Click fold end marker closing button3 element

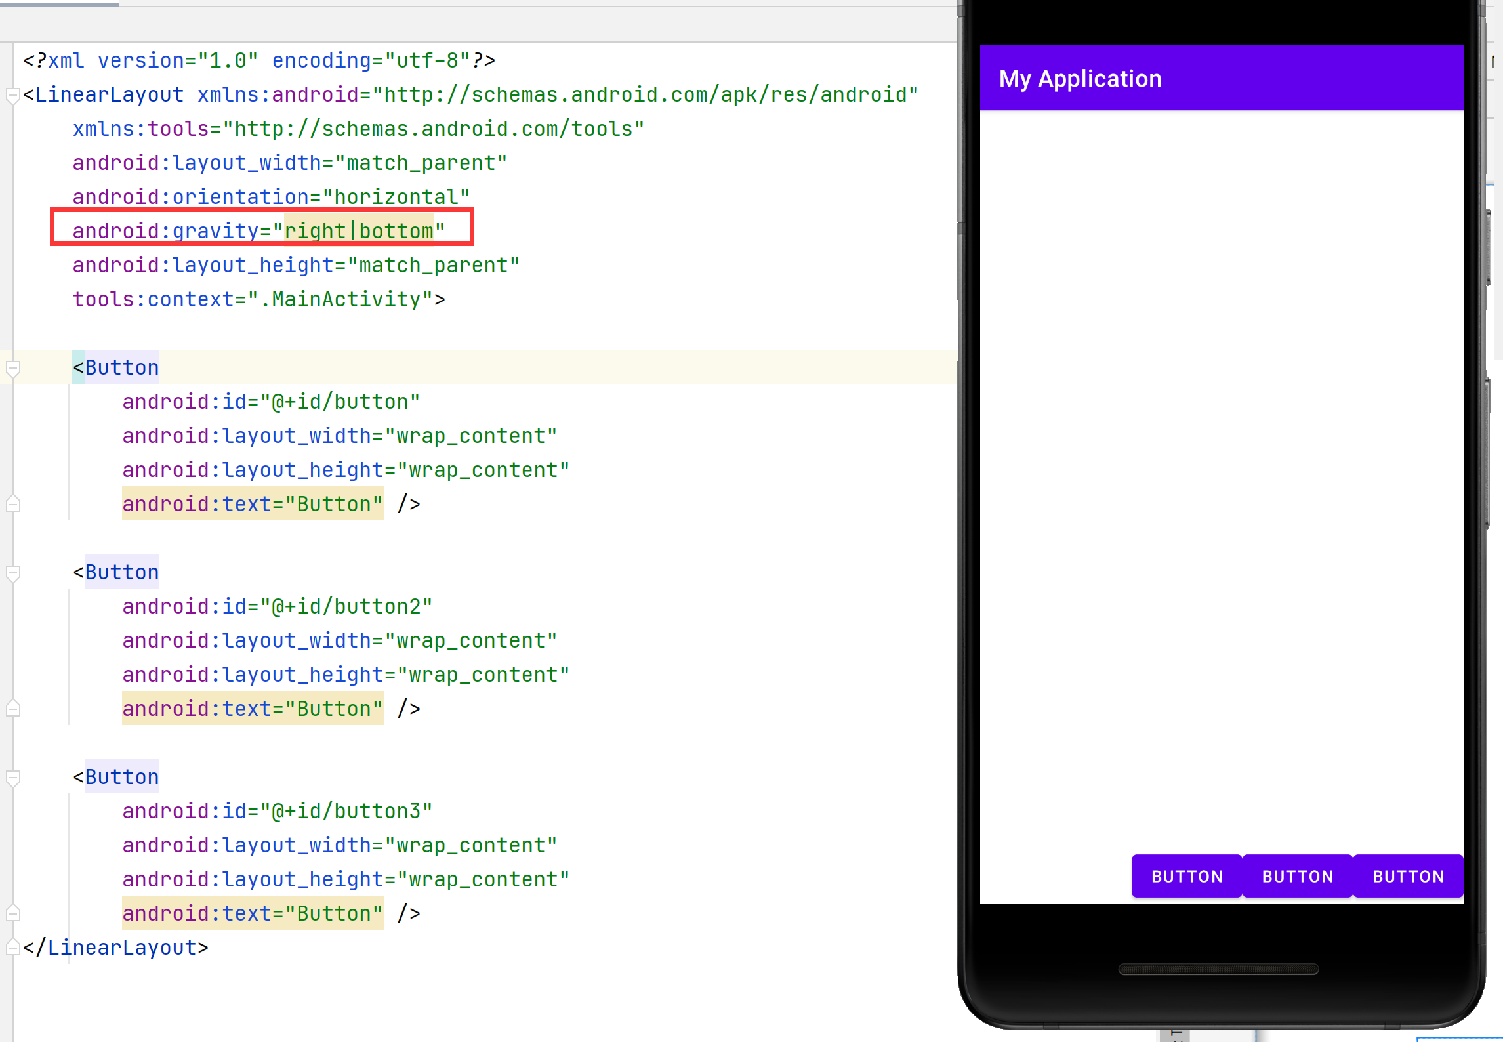12,913
